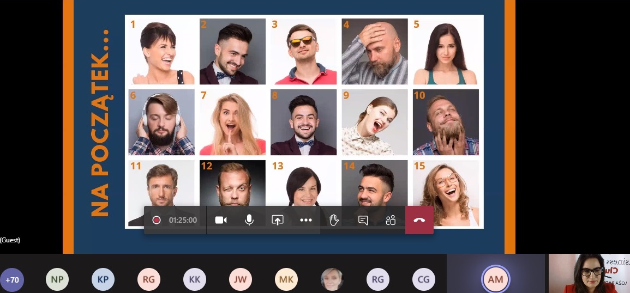630x293 pixels.
Task: Open the KK participant avatar
Action: 195,280
